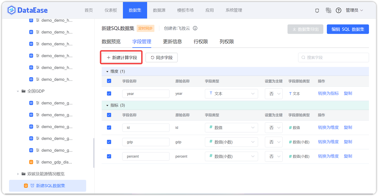Uncheck the gdp field checkbox

pos(109,142)
